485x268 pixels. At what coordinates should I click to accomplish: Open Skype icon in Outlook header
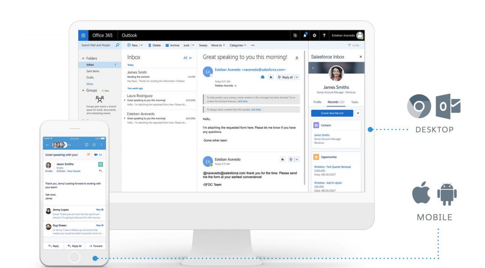[x=295, y=35]
